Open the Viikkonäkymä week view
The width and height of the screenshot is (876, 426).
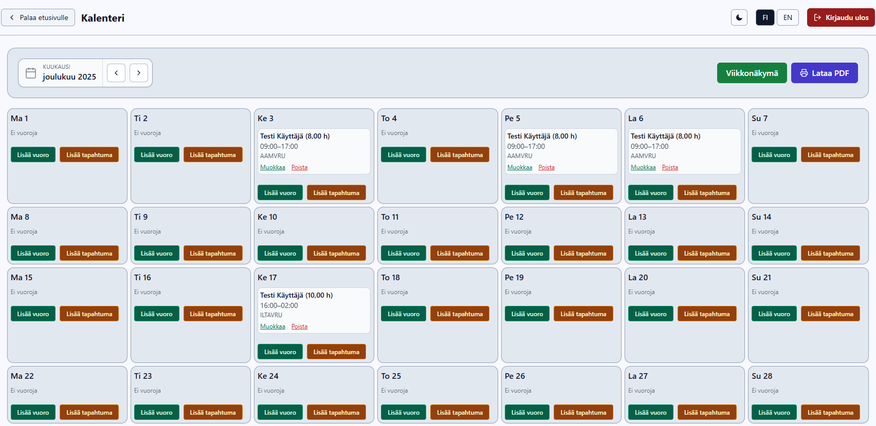[752, 73]
